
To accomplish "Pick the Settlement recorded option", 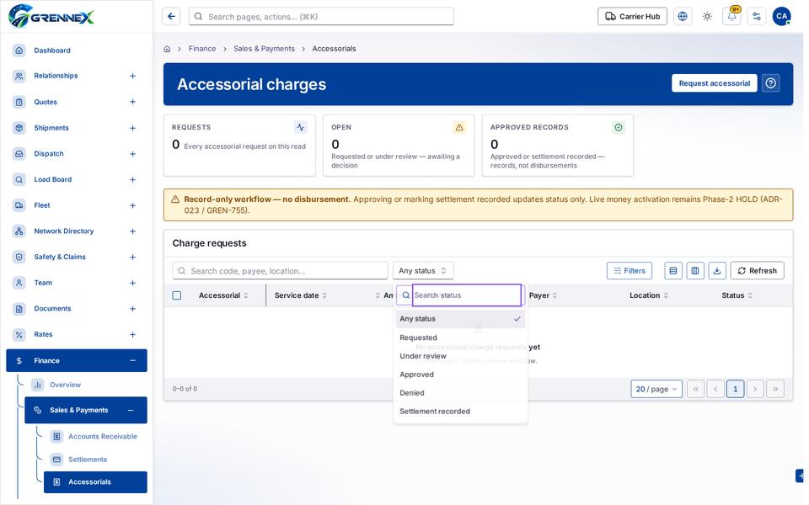I will click(x=460, y=412).
